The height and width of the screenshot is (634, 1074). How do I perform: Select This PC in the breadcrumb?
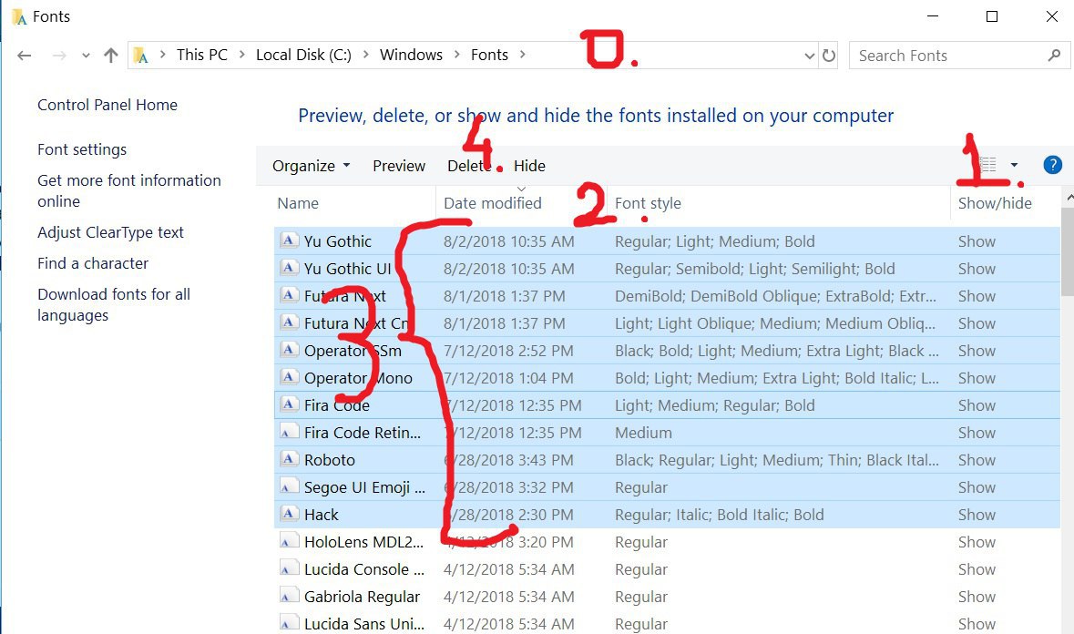click(201, 55)
